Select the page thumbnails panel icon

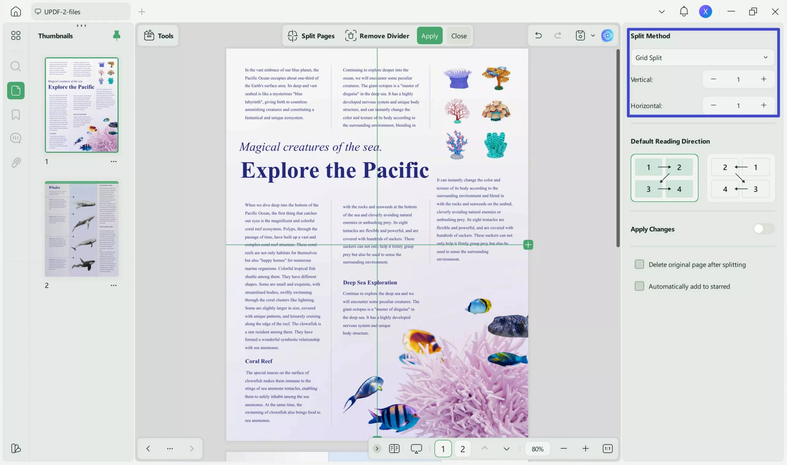pyautogui.click(x=15, y=91)
